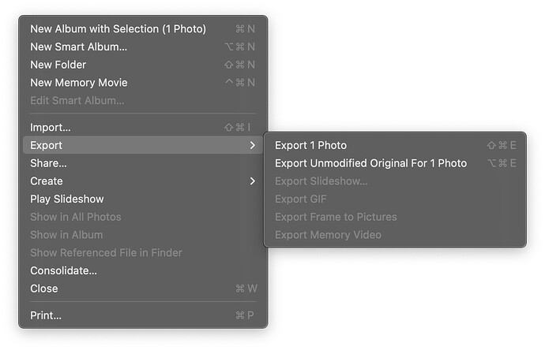Open the Import… menu item
Screen dimensions: 545x350
51,128
